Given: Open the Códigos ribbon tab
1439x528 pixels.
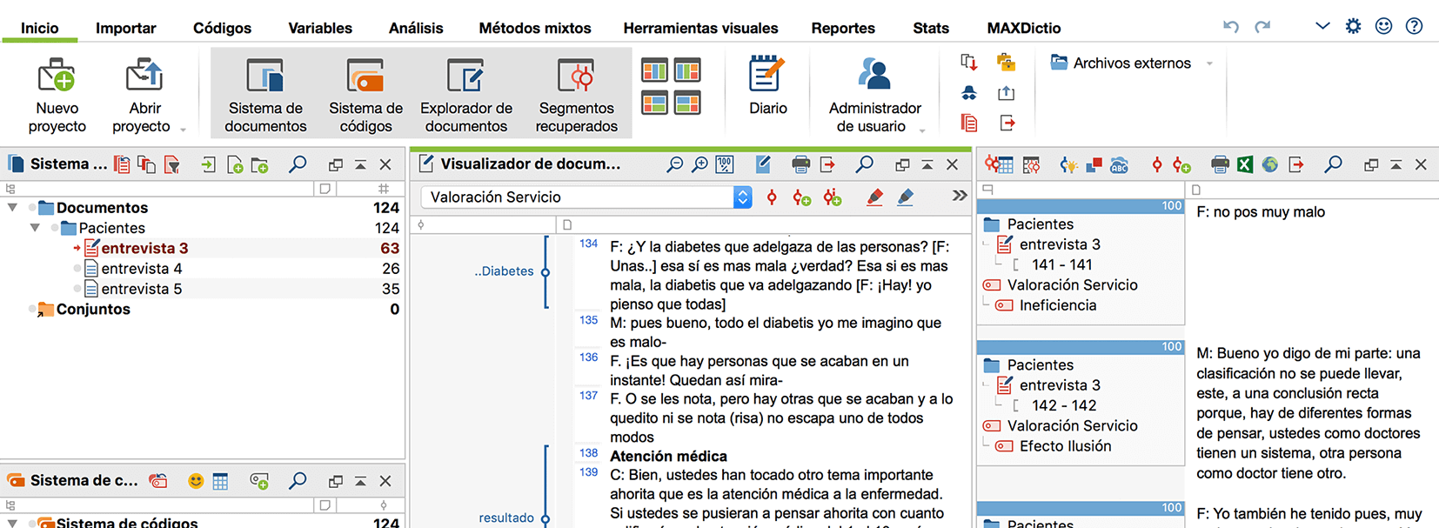Looking at the screenshot, I should 222,28.
